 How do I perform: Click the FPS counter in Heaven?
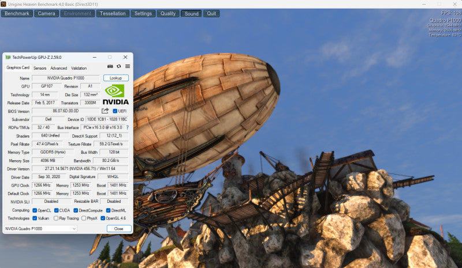click(x=451, y=13)
